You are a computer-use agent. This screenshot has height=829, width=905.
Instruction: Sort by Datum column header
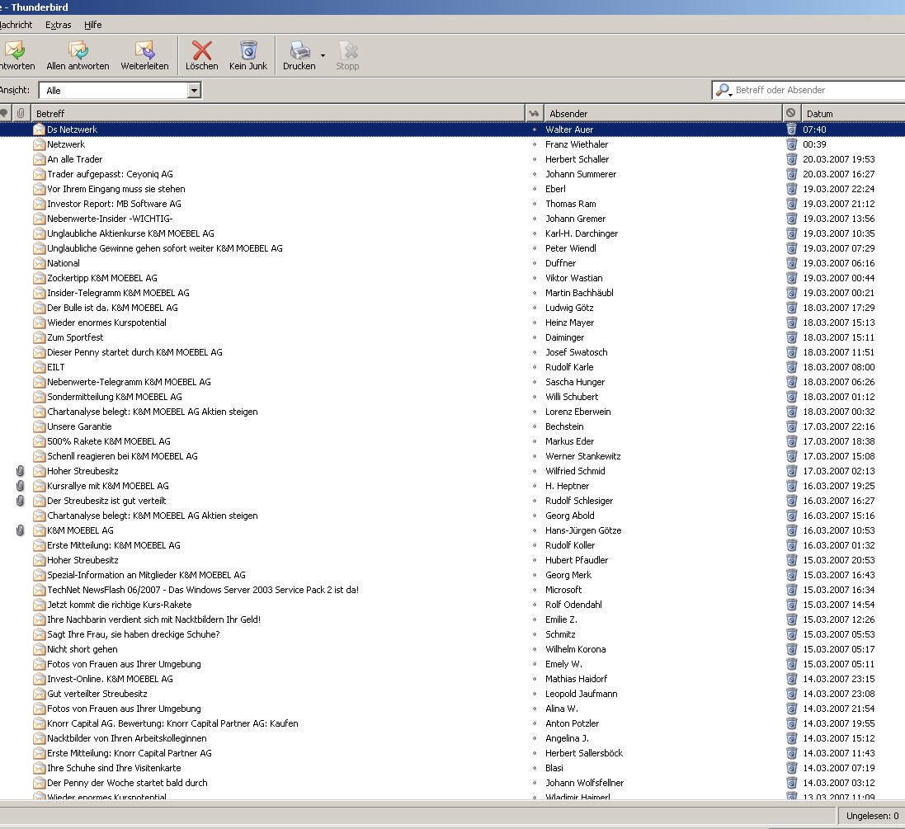(851, 114)
